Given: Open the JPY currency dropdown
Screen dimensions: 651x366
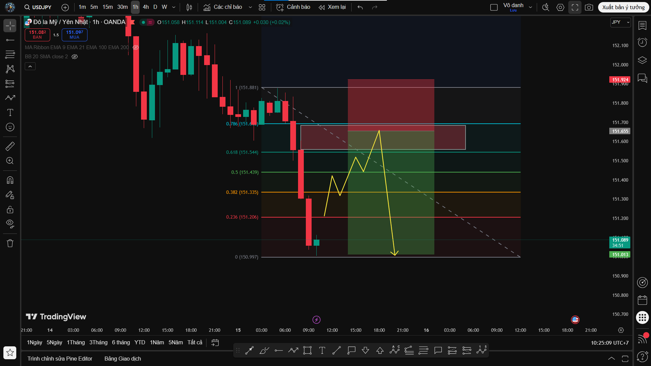Looking at the screenshot, I should pos(620,22).
